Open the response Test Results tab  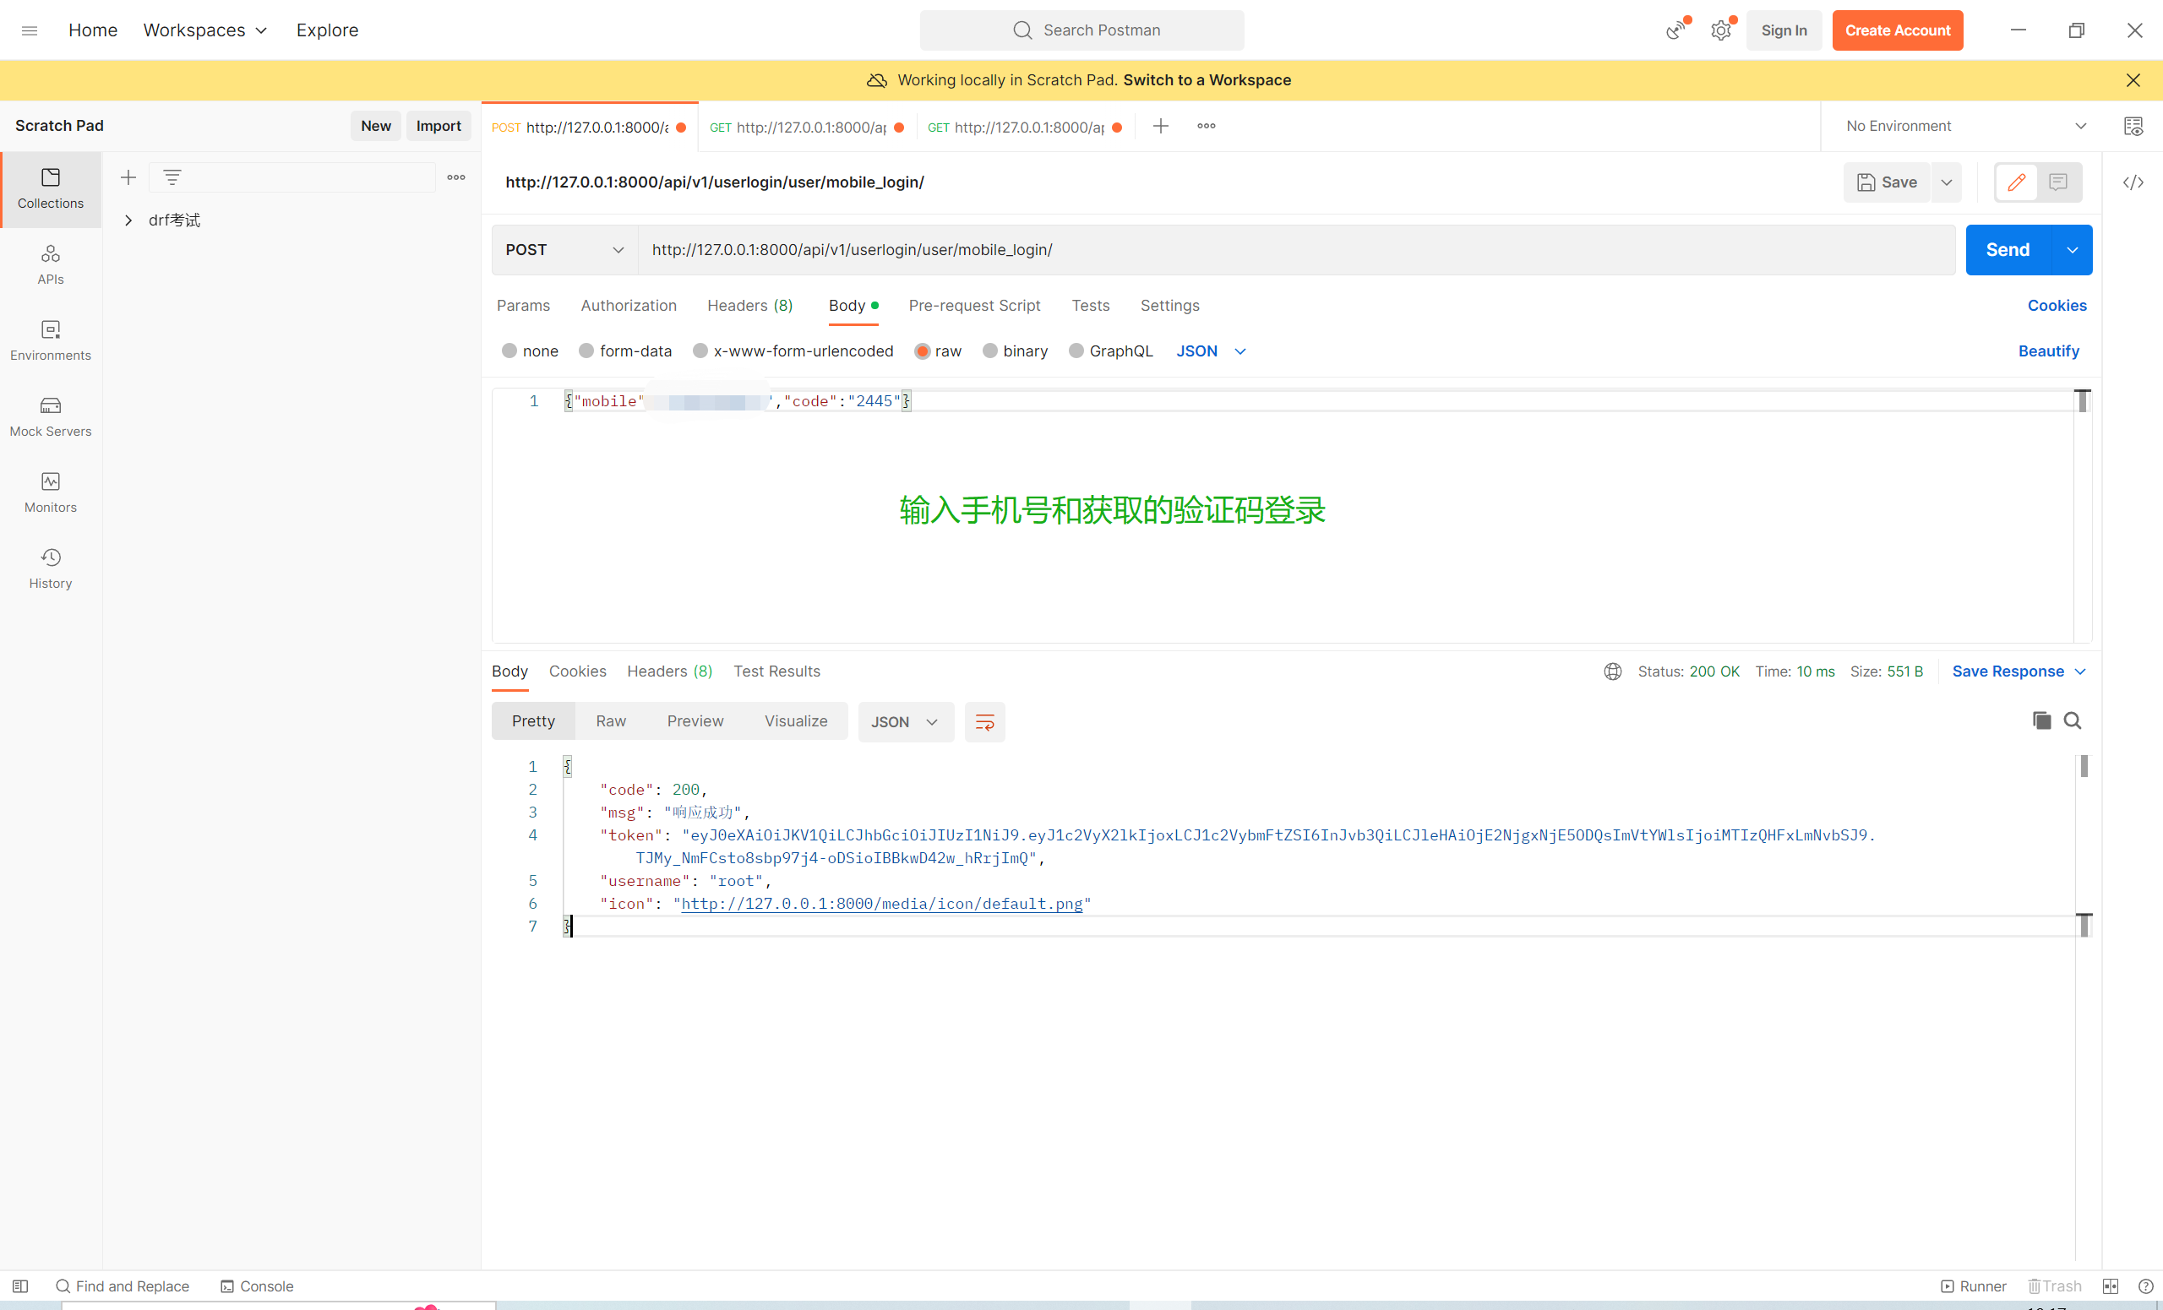point(776,671)
